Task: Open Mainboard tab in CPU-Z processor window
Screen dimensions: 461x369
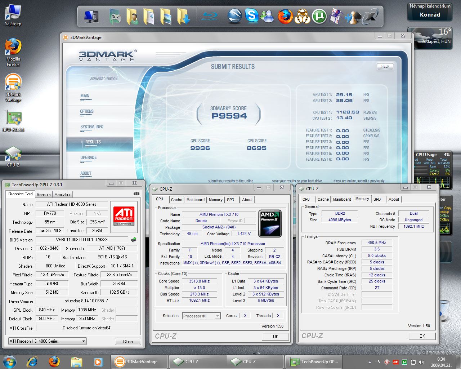Action: click(196, 200)
